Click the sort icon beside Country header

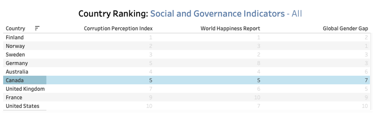click(x=37, y=28)
